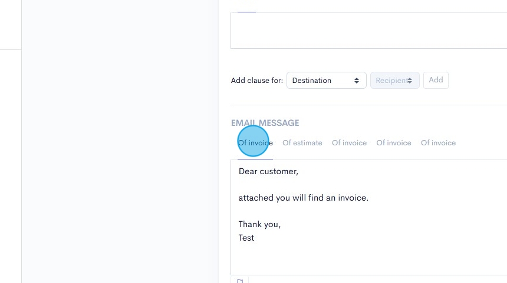
Task: Click the divider line above EMAIL MESSAGE
Action: [x=366, y=105]
